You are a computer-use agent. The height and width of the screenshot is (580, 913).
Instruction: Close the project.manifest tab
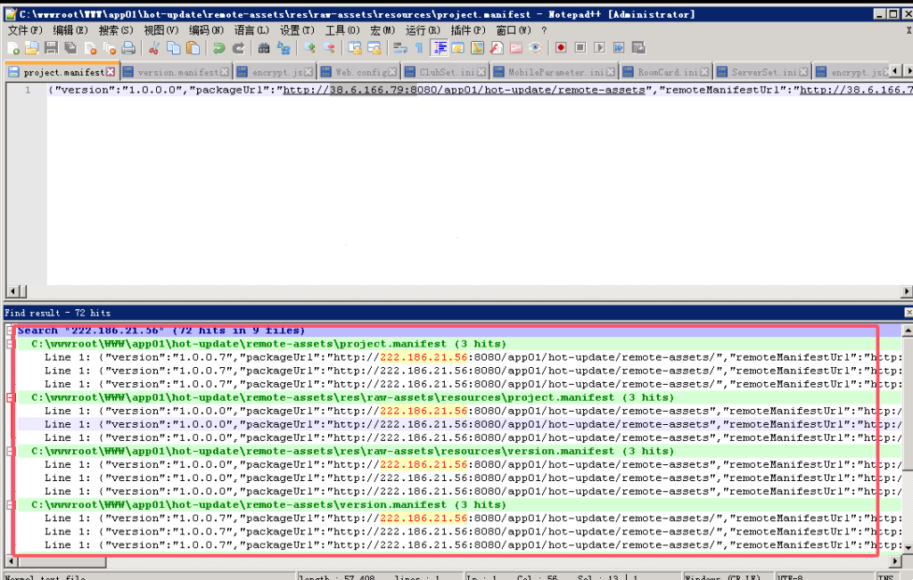tap(111, 72)
